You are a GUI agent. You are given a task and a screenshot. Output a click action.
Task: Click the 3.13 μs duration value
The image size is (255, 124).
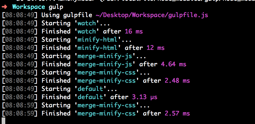(145, 97)
